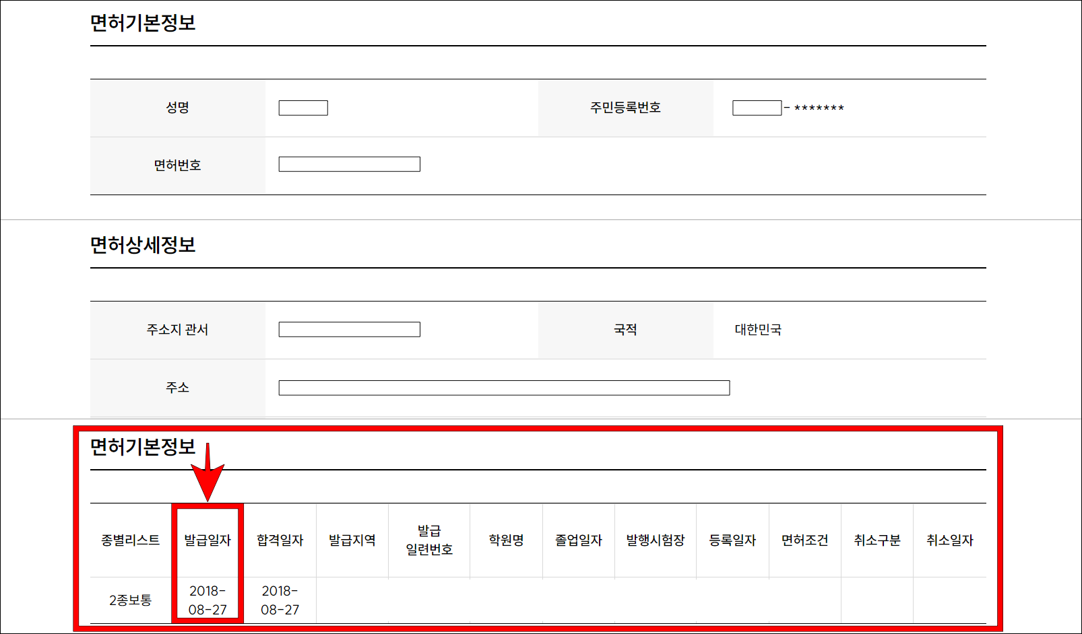Select the 주민등록번호 label cell
1082x634 pixels.
coord(625,108)
